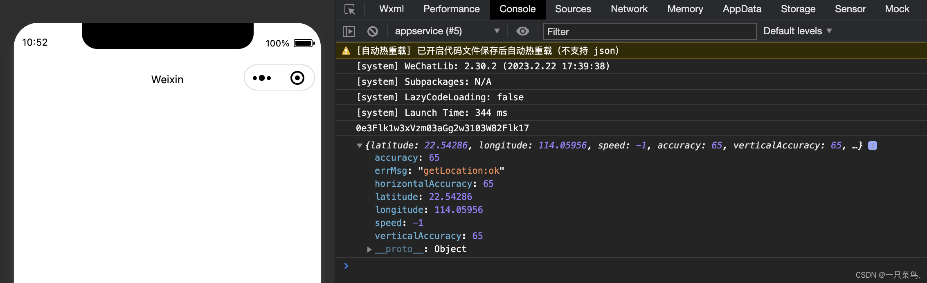927x283 pixels.
Task: Click the console prompt input line
Action: (x=631, y=266)
